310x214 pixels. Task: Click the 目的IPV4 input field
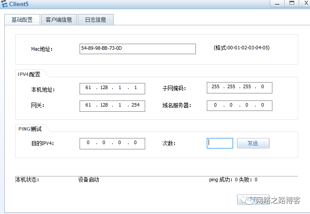click(112, 144)
